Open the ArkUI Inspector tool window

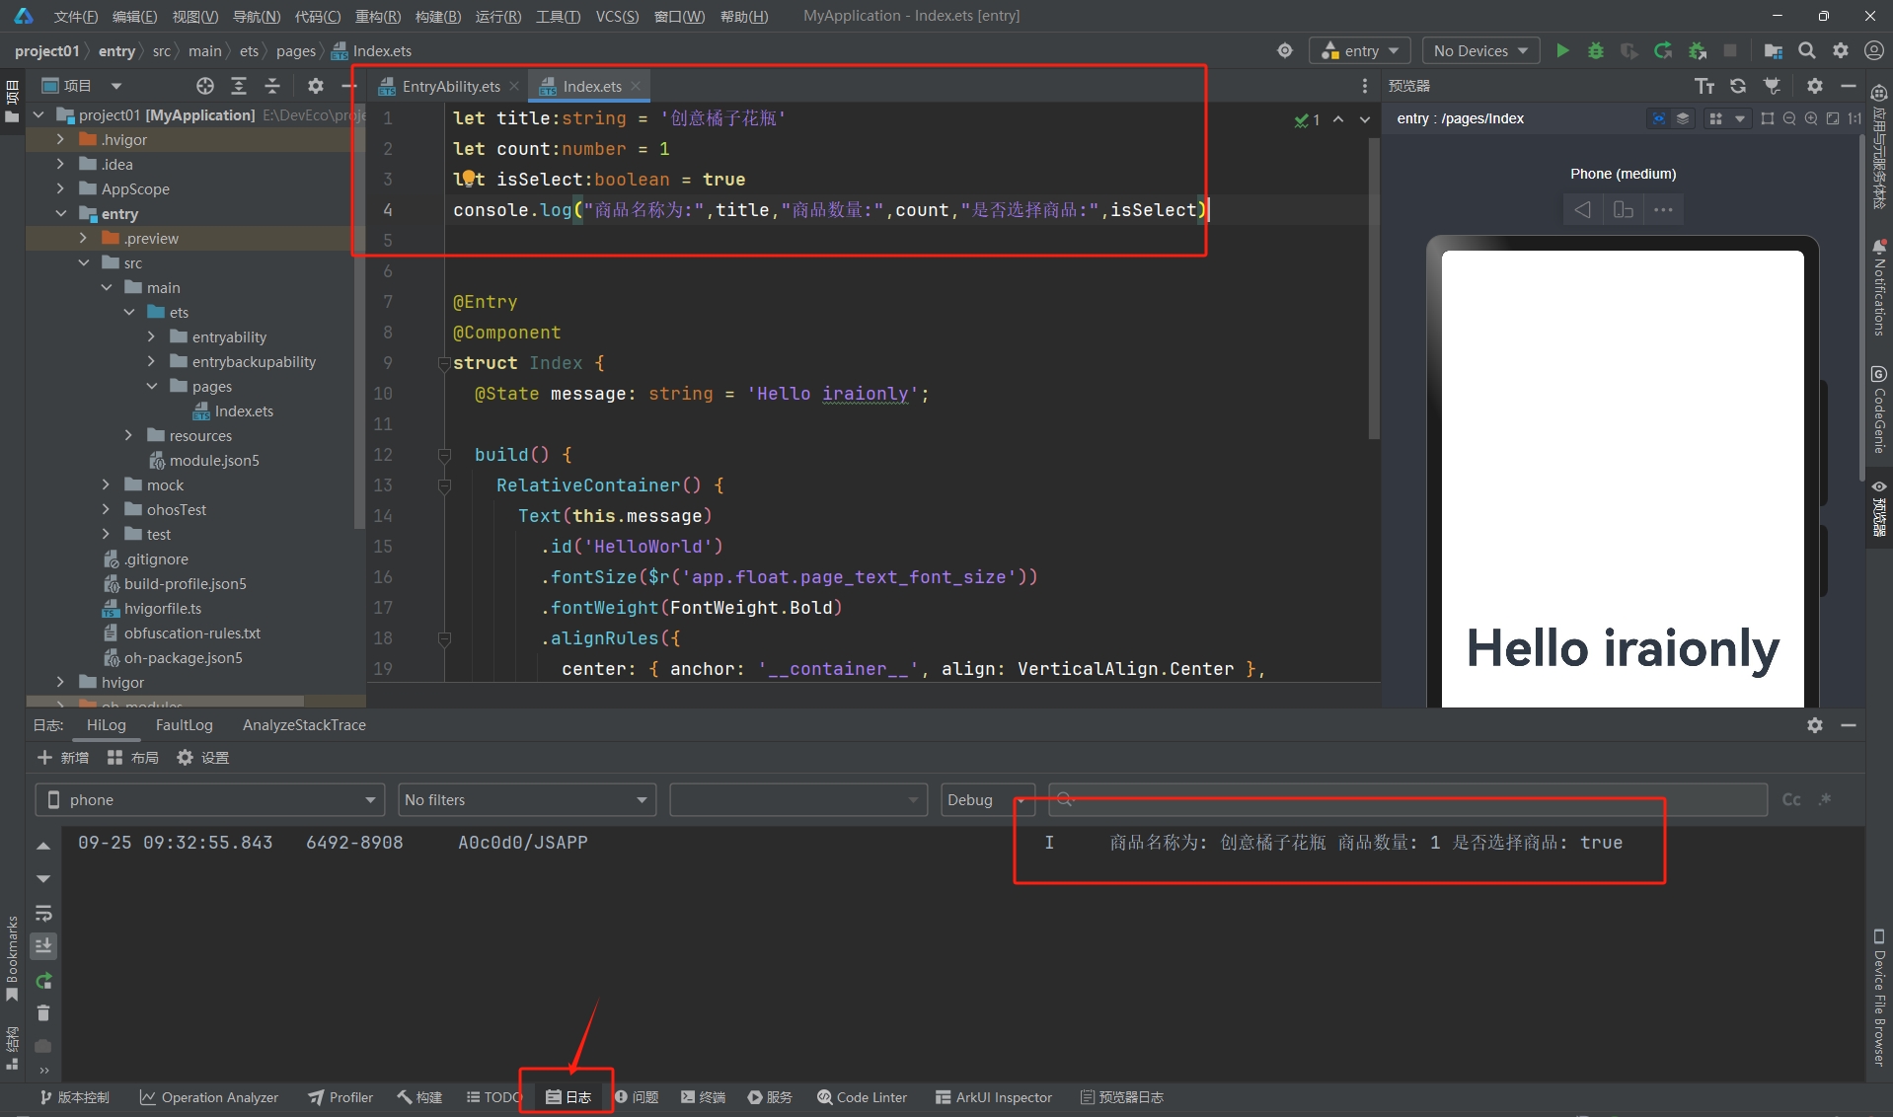[993, 1096]
